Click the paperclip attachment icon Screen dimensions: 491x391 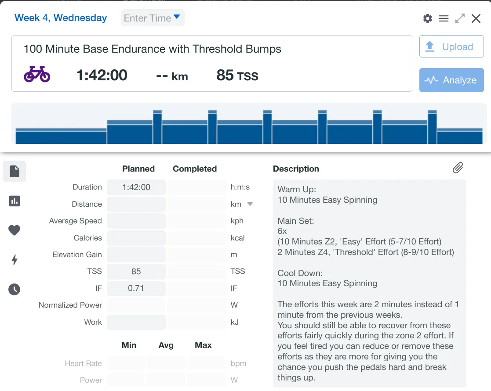coord(458,168)
